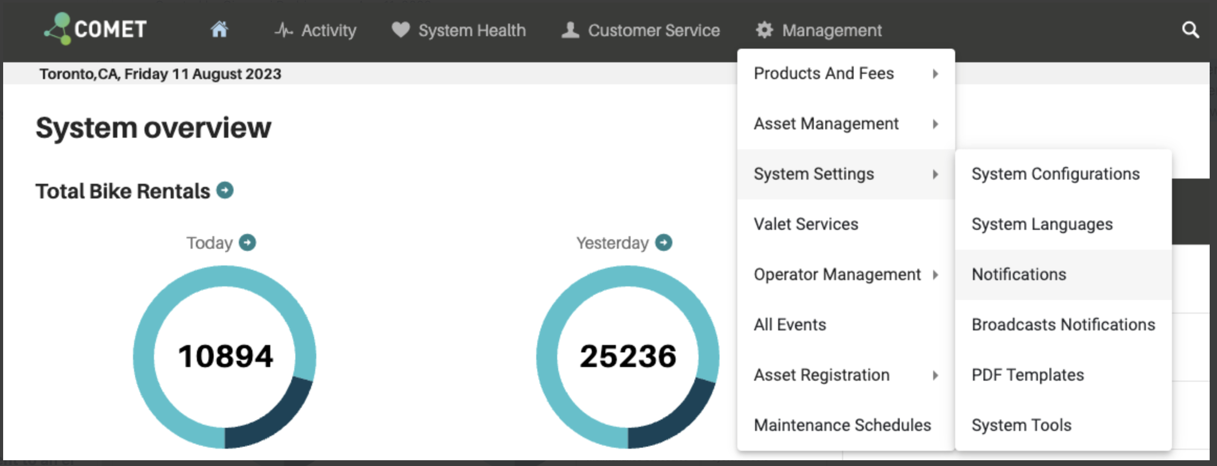
Task: Click arrow icon beside Total Bike Rentals
Action: [x=225, y=190]
